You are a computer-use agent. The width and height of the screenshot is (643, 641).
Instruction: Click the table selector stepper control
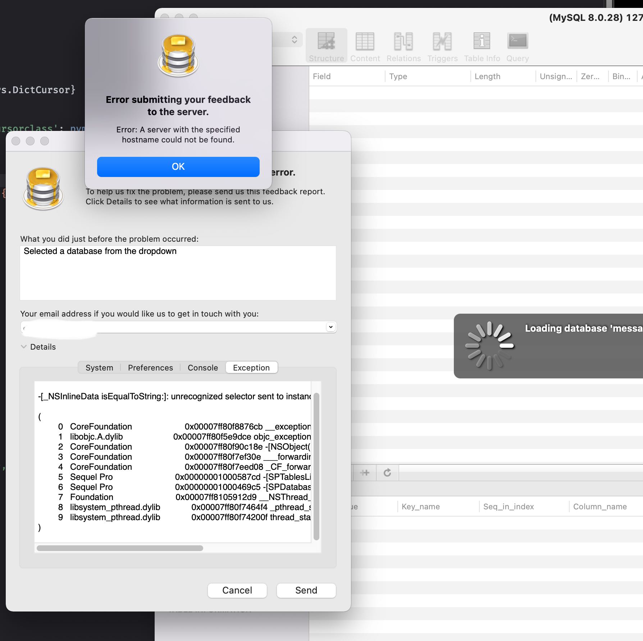point(294,39)
